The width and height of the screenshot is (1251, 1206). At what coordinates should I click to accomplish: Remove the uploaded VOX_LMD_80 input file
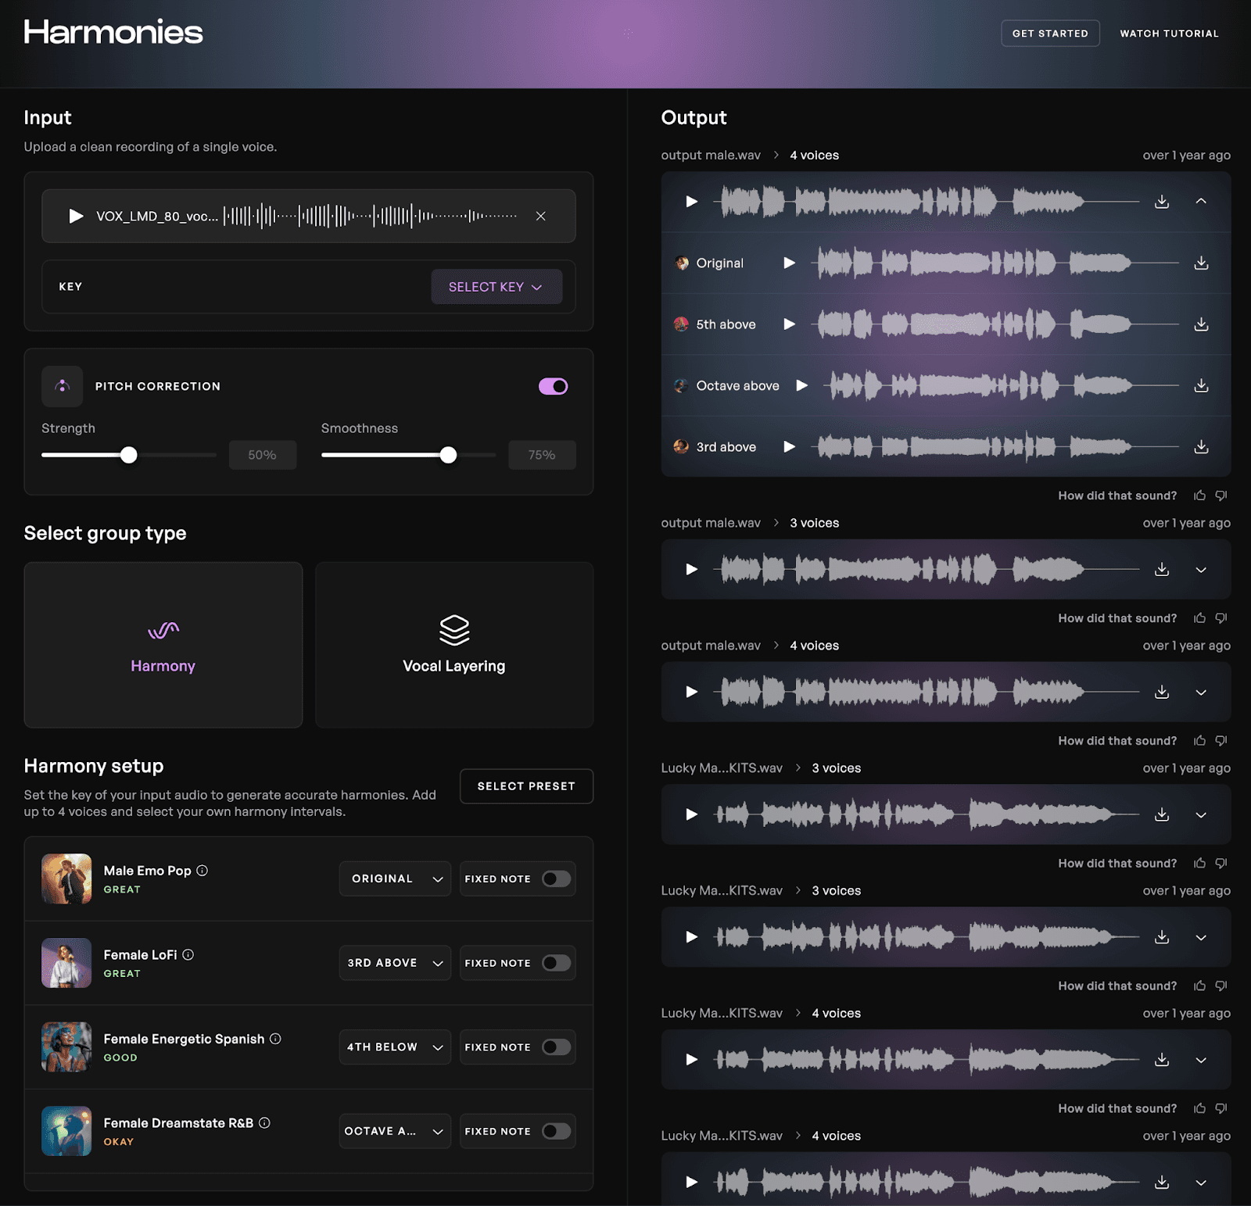[x=540, y=216]
